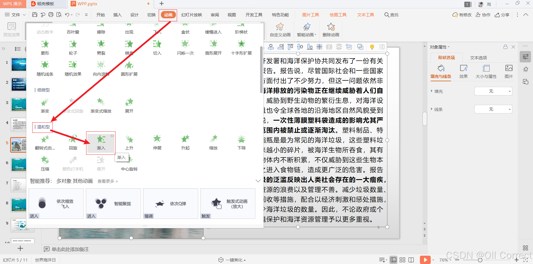Pick the 缩放 animation
The image size is (533, 264).
tap(213, 142)
